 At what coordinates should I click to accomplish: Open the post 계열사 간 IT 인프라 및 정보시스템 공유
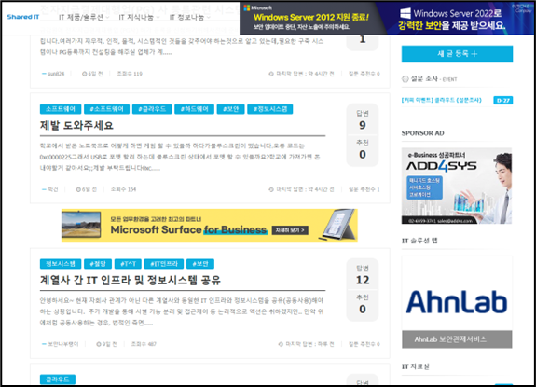point(131,281)
